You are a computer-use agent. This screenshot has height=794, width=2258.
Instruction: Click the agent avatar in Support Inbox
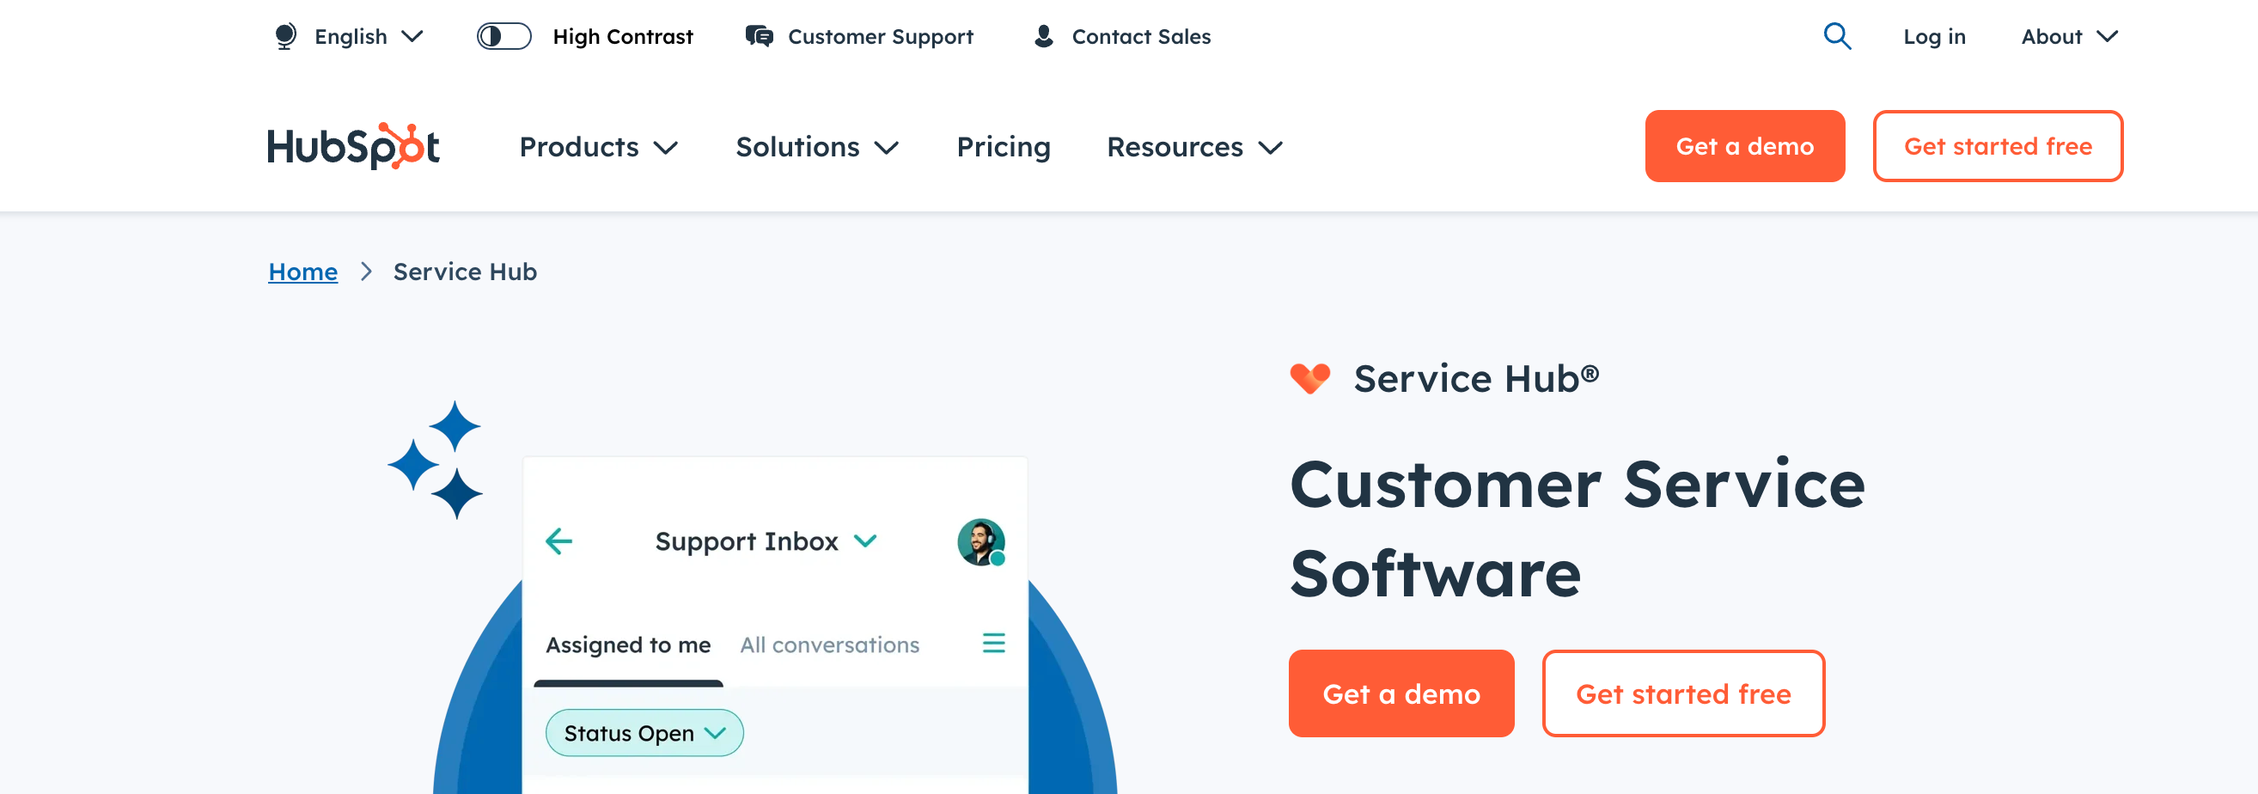[x=981, y=541]
